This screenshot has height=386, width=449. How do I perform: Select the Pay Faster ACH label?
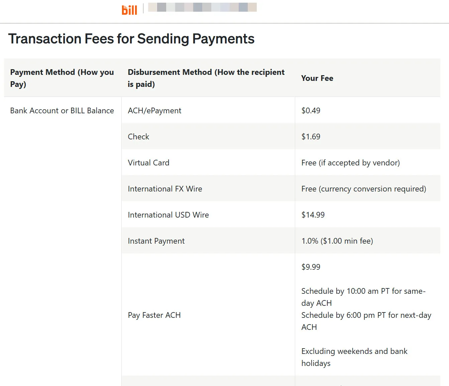point(154,315)
